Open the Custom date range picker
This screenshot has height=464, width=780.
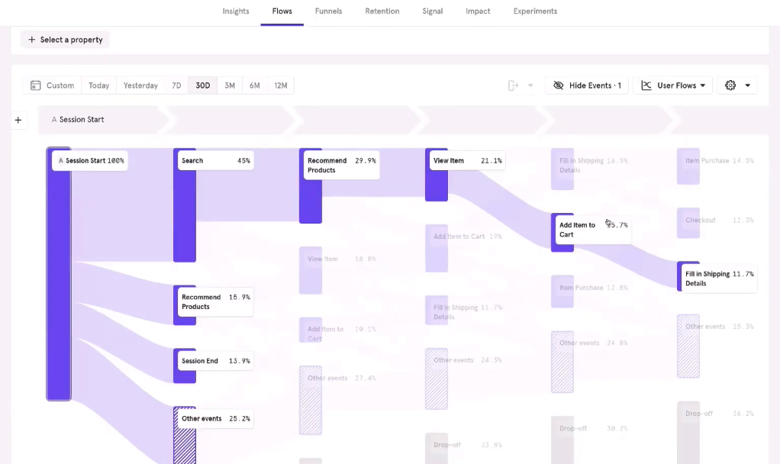52,85
